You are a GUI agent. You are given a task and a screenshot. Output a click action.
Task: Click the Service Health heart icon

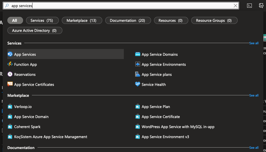point(137,84)
